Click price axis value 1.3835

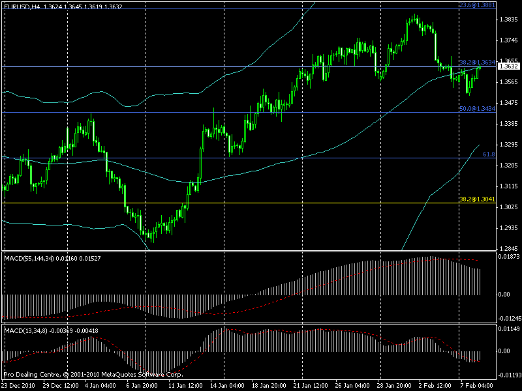(509, 20)
